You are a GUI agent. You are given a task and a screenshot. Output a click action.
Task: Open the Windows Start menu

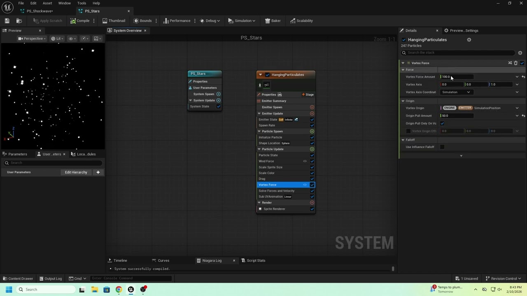click(x=9, y=289)
